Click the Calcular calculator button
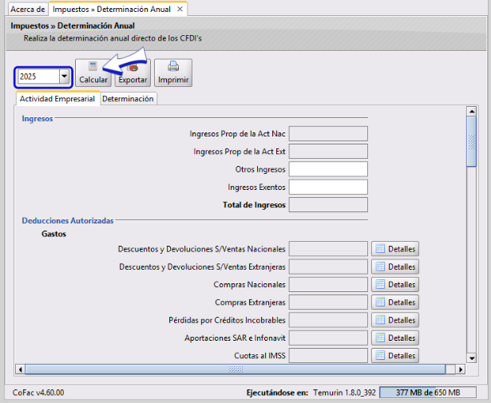491x403 pixels. click(93, 73)
